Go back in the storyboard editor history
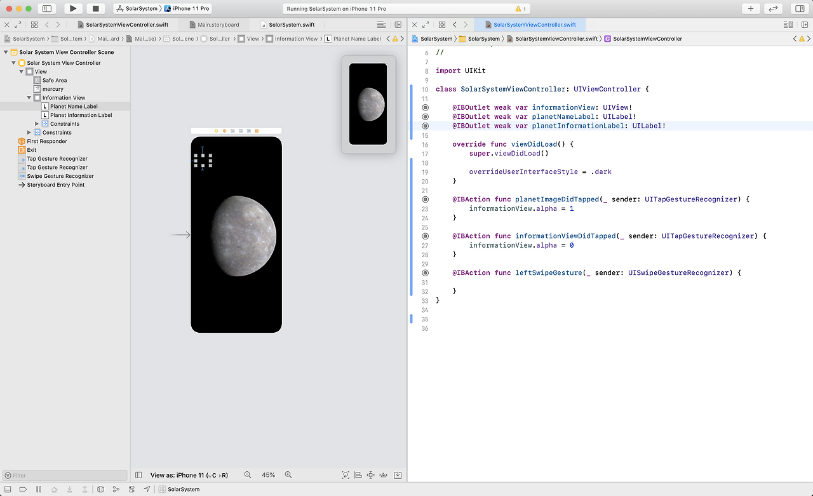The width and height of the screenshot is (813, 496). tap(47, 25)
